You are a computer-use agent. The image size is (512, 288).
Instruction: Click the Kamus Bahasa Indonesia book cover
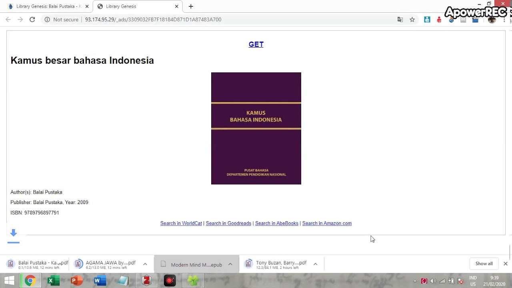(256, 128)
